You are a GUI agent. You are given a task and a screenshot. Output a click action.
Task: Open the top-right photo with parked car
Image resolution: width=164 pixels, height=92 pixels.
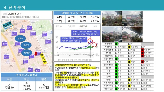pos(132,18)
